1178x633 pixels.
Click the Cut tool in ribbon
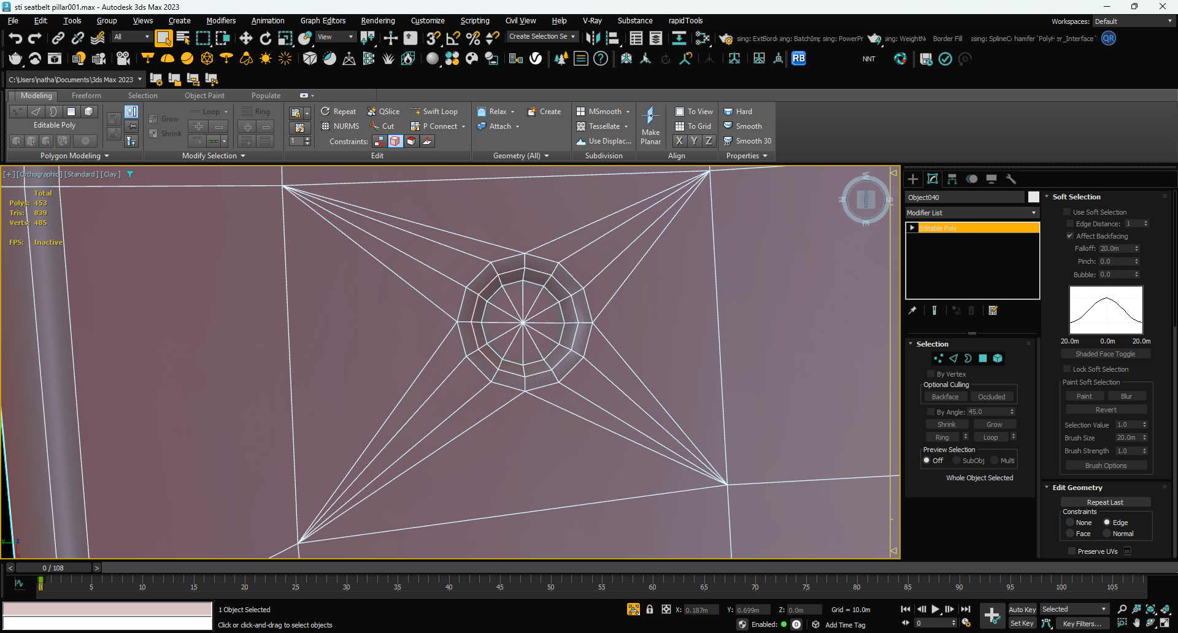coord(382,126)
